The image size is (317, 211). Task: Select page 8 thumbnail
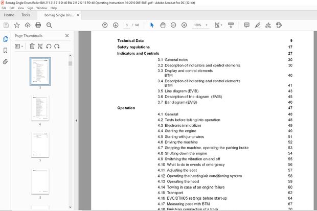(40, 181)
